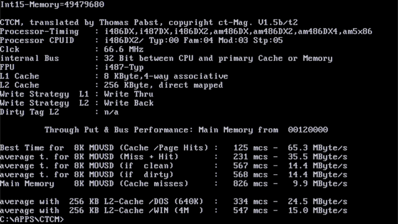398x224 pixels.
Task: Select the DOS (640K) 24.5 MByte/s result
Action: 317,202
